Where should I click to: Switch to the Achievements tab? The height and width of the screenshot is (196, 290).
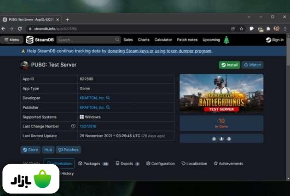tap(228, 163)
